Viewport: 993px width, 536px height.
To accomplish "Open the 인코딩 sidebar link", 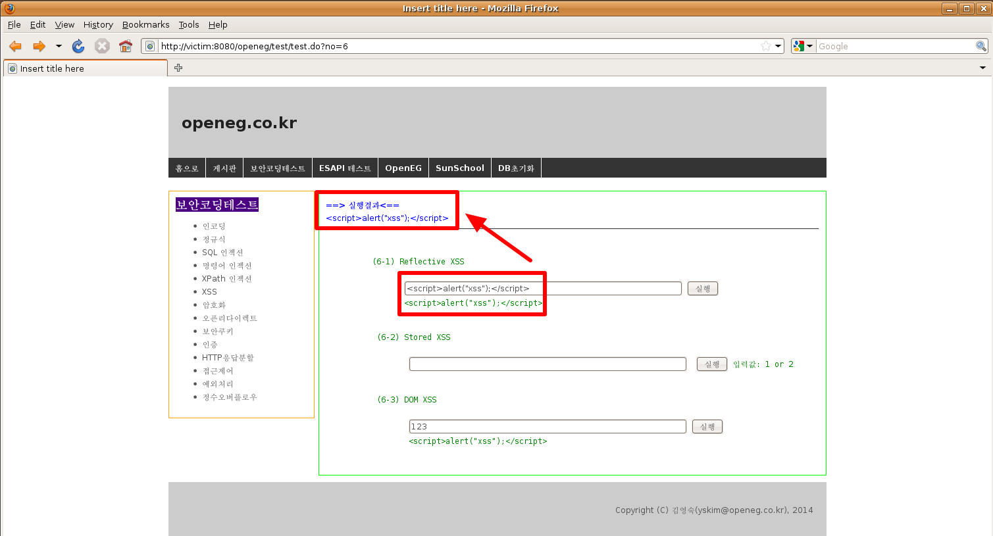I will point(214,226).
